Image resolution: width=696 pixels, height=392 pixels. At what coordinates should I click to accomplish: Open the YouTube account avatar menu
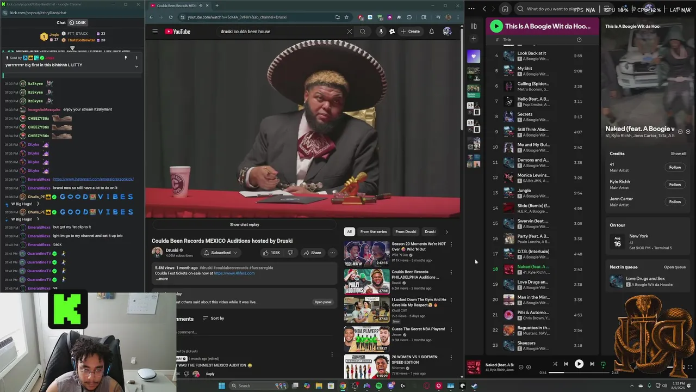(447, 32)
